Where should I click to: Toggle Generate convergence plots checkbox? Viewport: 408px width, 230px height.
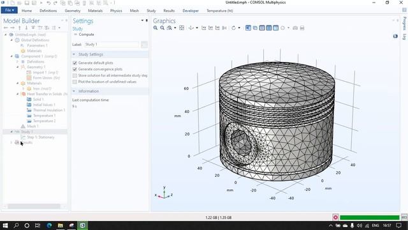[x=75, y=69]
